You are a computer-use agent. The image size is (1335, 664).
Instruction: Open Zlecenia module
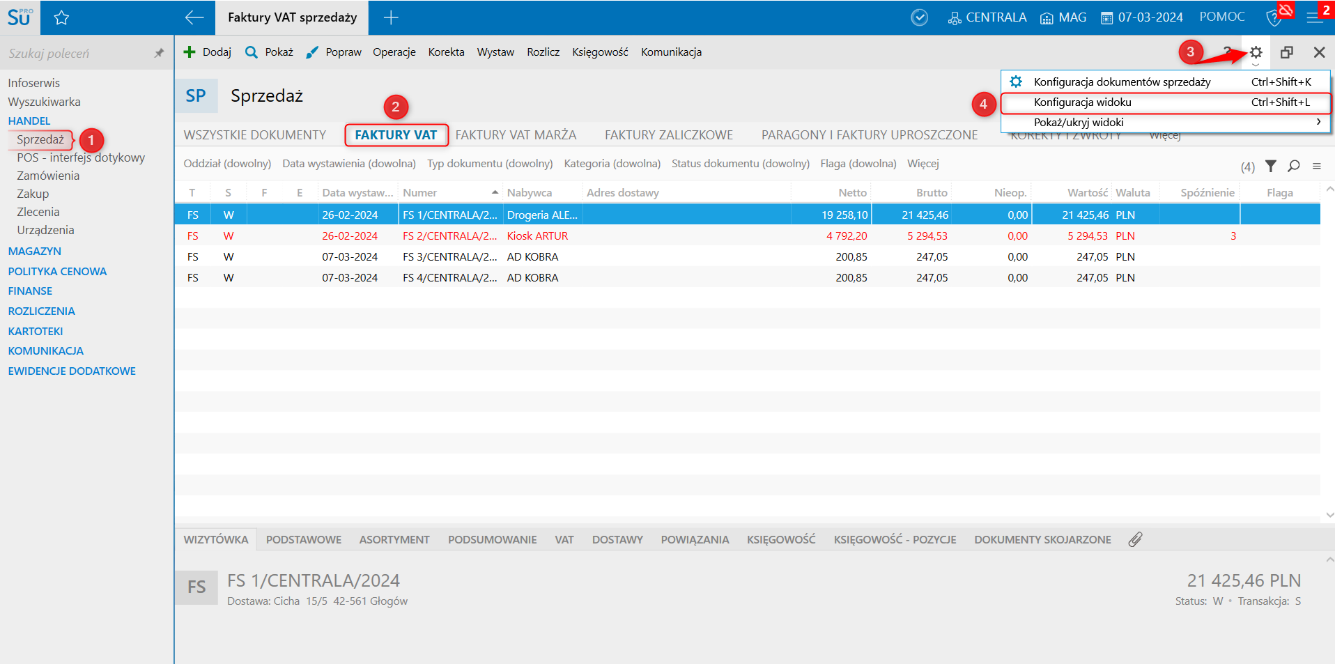38,212
